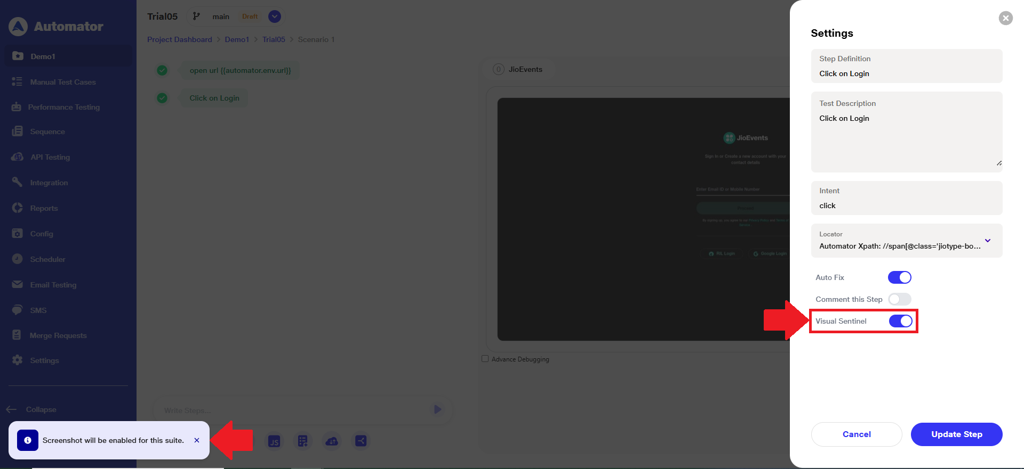
Task: Close the Settings panel with X icon
Action: [x=1005, y=18]
